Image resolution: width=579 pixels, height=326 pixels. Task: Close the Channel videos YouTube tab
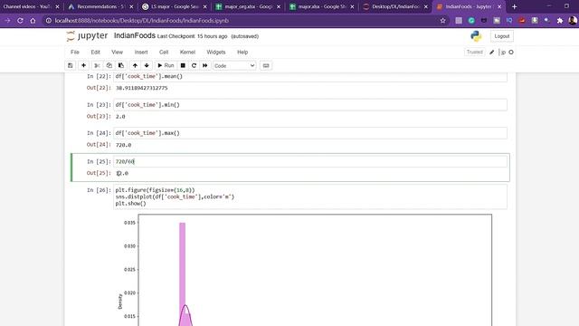point(57,6)
